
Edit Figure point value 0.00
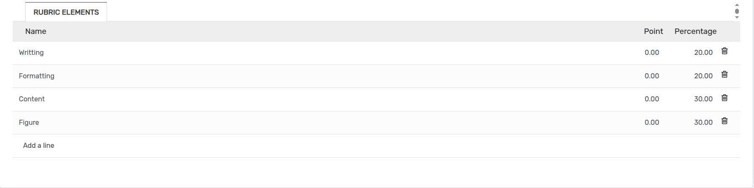652,123
